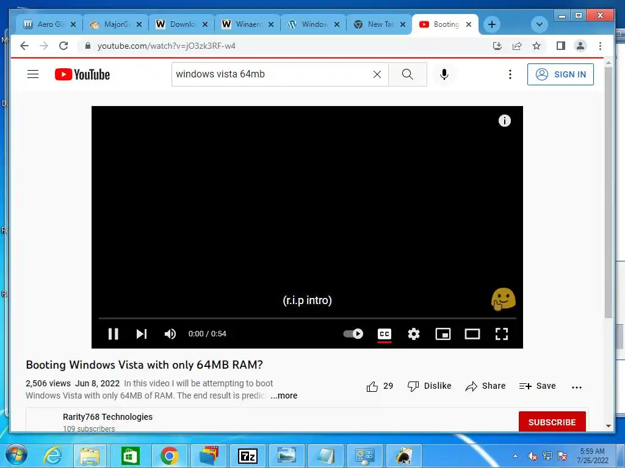Screen dimensions: 625x468
Task: Switch to the MajorGeeks tab
Action: tap(115, 24)
